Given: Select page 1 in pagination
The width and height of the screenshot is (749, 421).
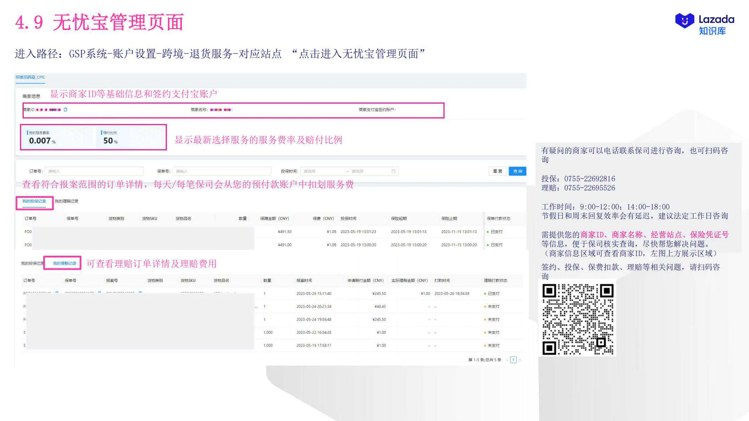Looking at the screenshot, I should [513, 360].
